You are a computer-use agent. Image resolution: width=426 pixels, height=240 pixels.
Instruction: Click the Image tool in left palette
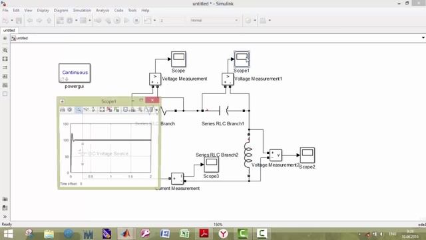click(x=5, y=85)
